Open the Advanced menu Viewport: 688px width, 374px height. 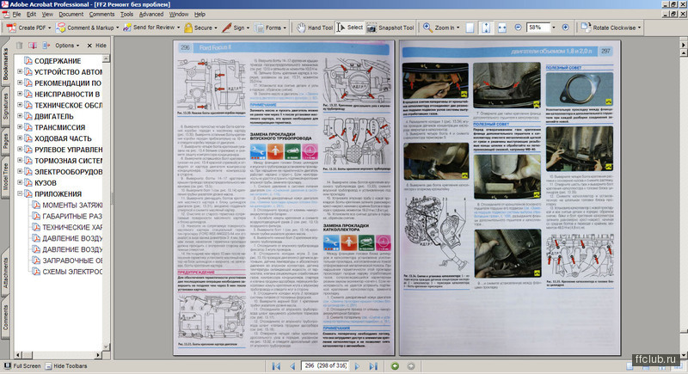tap(151, 14)
